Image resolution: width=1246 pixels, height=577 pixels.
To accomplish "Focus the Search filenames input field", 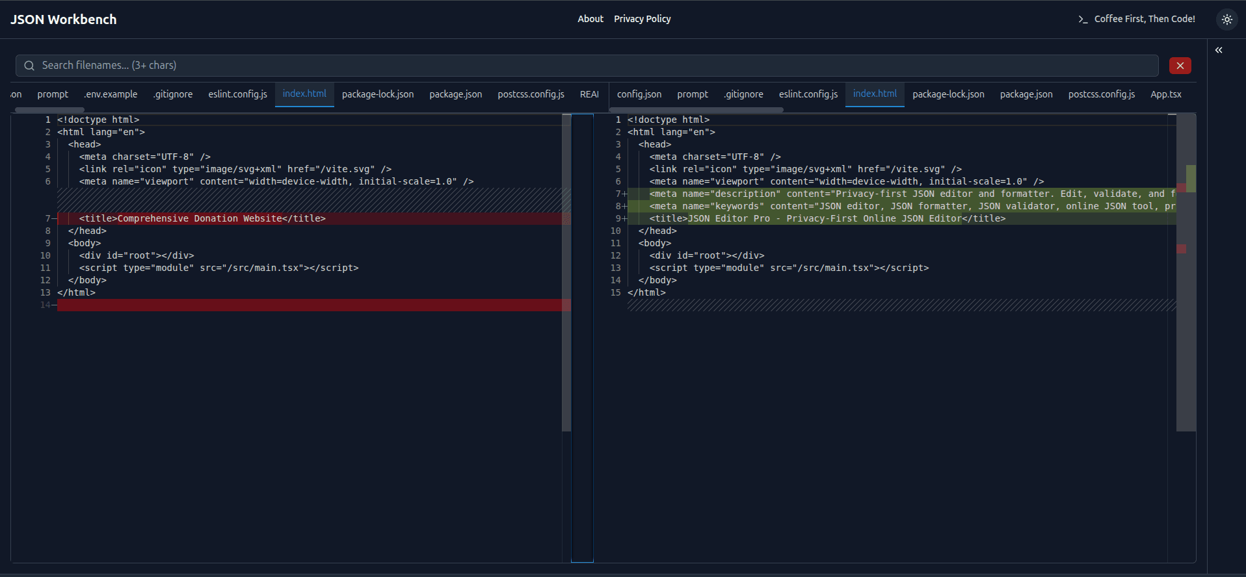I will pos(585,66).
